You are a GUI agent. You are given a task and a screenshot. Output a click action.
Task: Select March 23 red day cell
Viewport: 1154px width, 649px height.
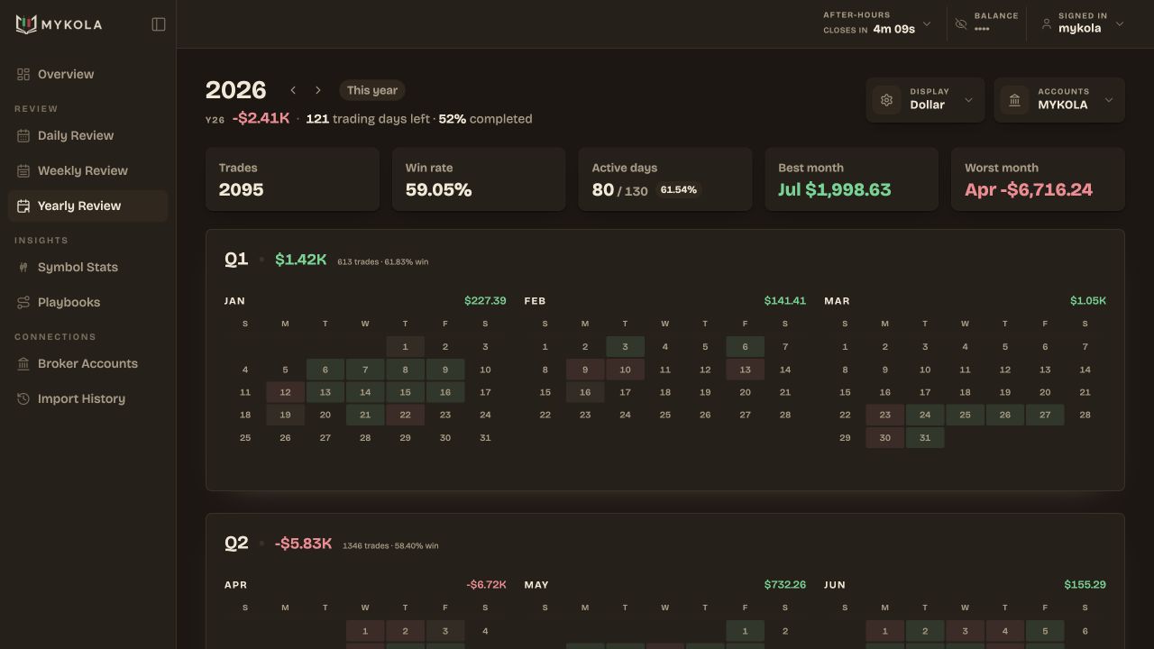[x=885, y=415]
